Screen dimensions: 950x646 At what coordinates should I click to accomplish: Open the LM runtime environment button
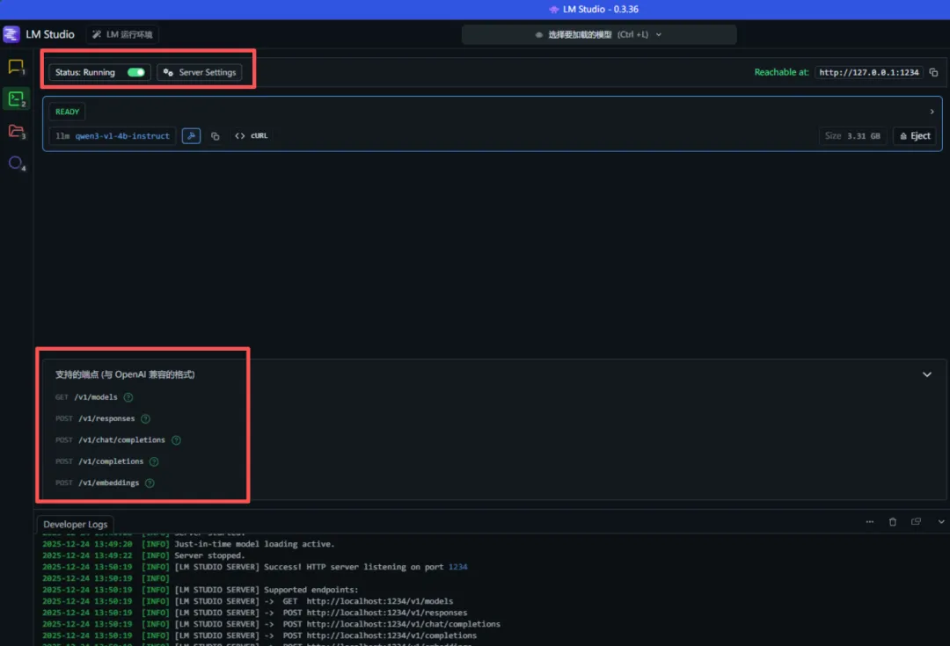click(x=122, y=34)
